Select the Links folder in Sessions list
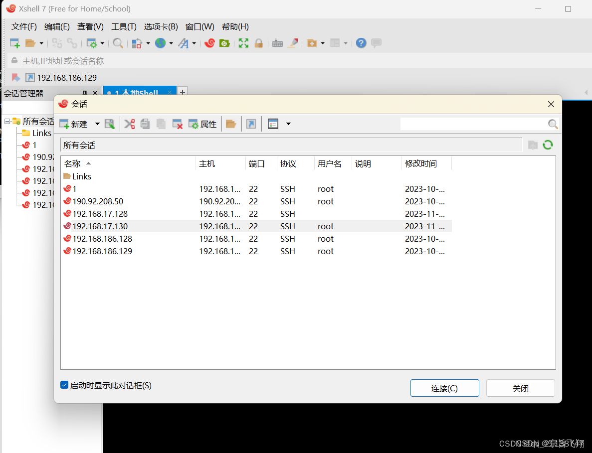This screenshot has width=592, height=453. coord(77,176)
